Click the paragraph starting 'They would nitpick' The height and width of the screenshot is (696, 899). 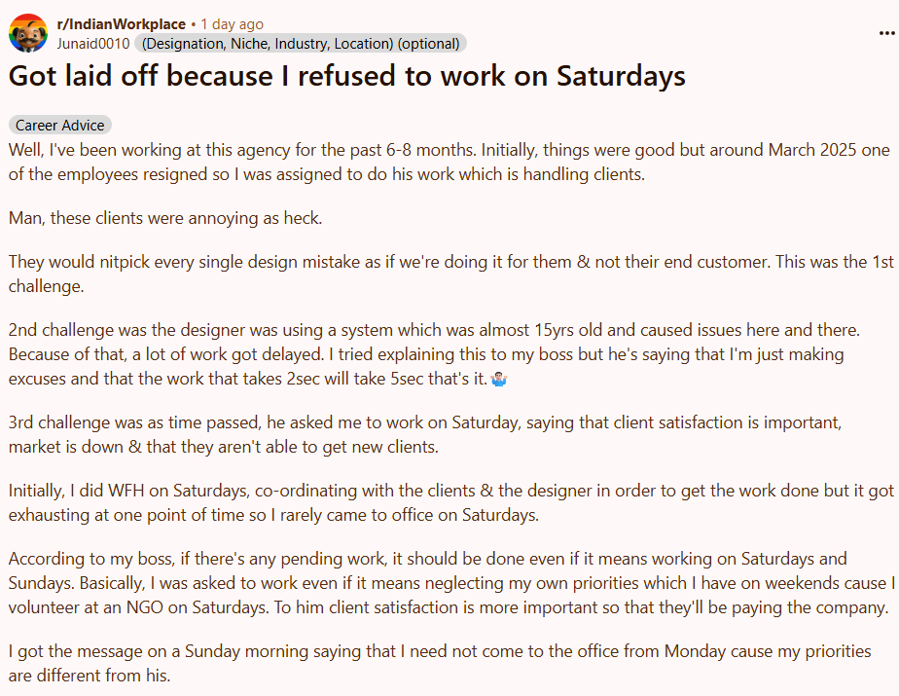point(448,275)
